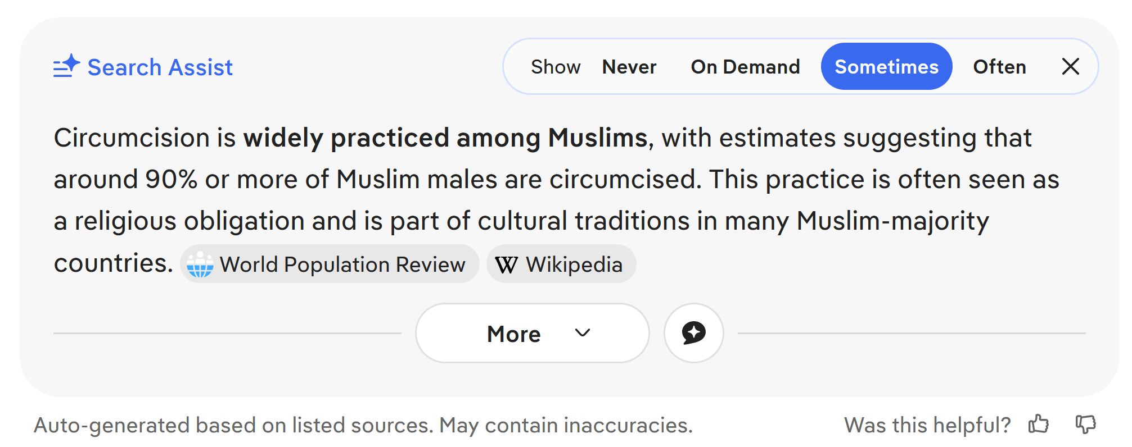Click the Was this helpful? text

(927, 425)
